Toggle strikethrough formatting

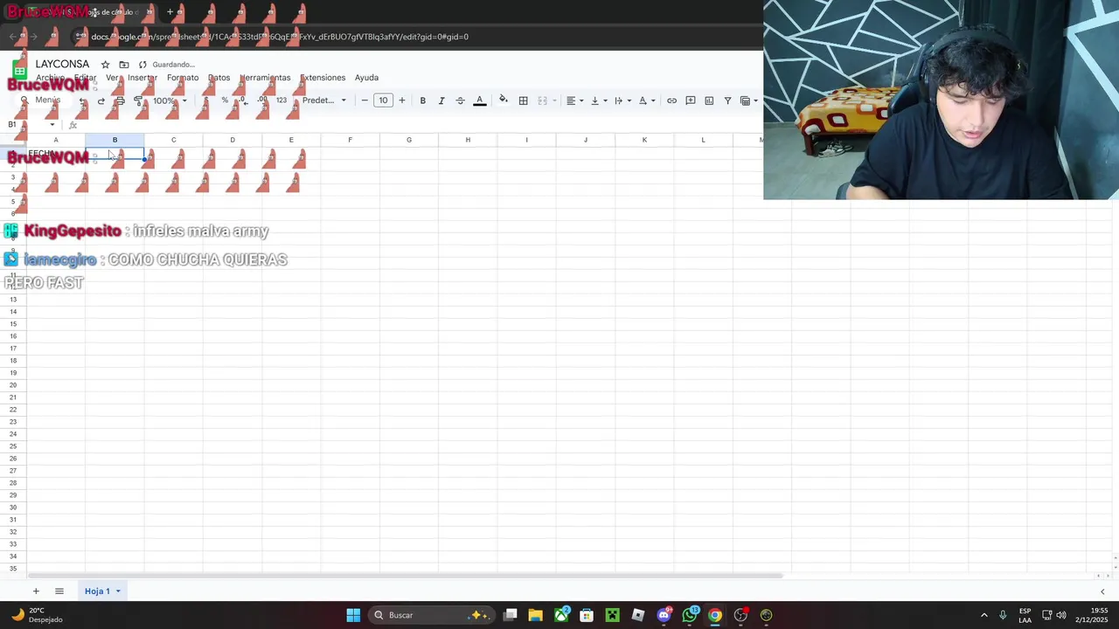460,100
